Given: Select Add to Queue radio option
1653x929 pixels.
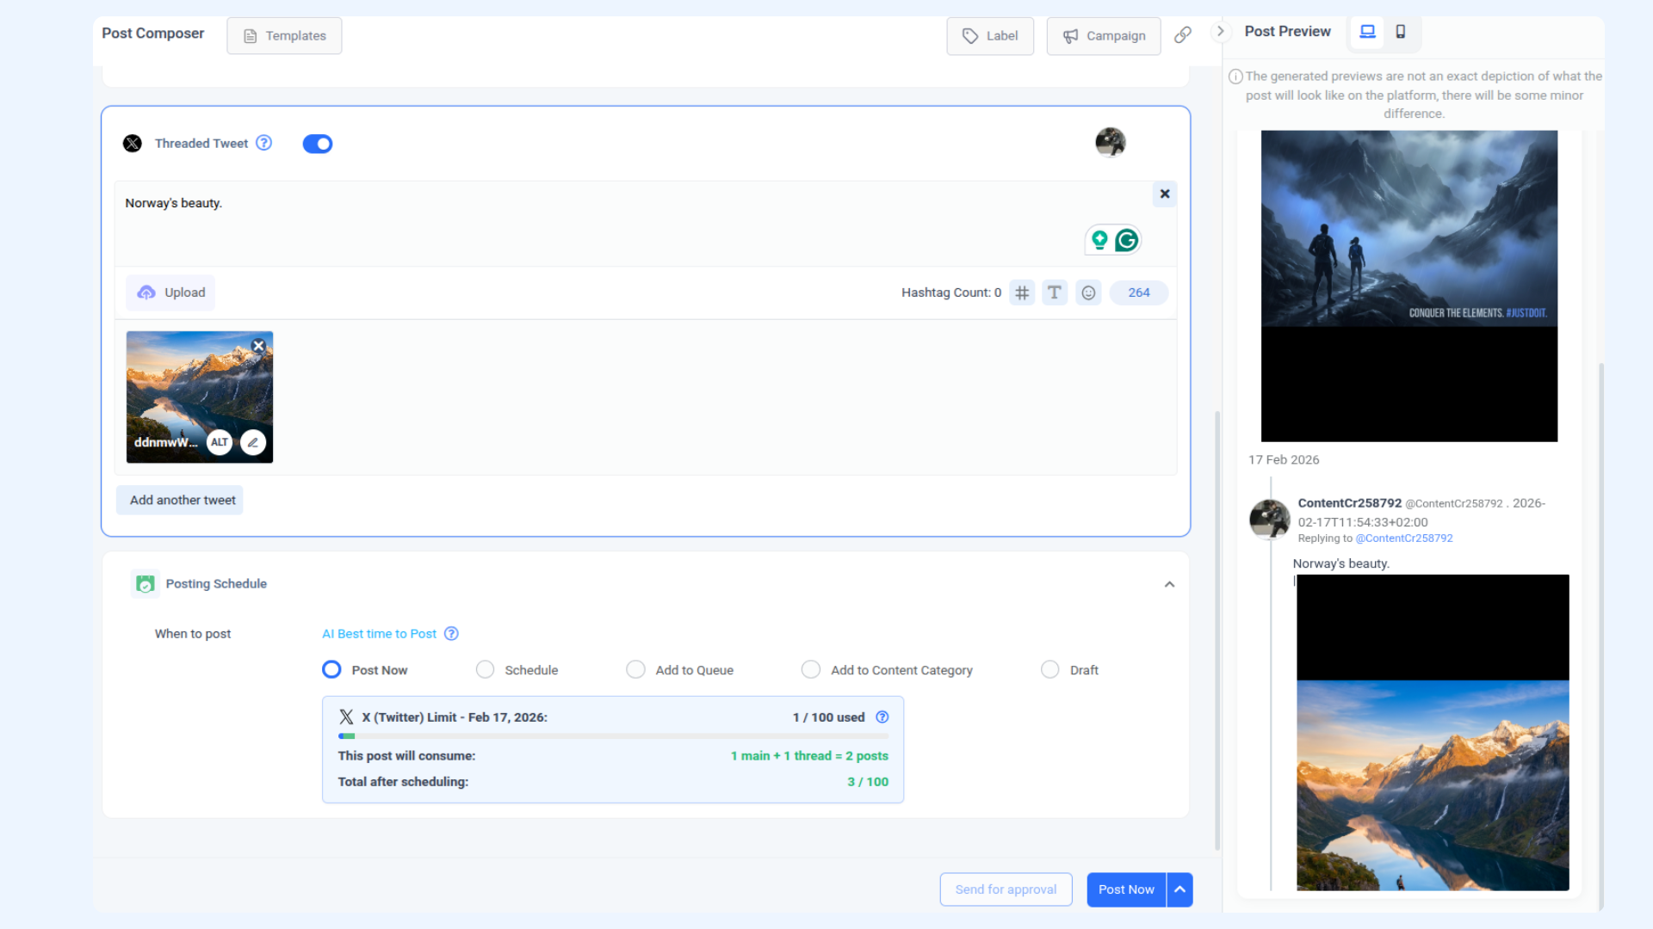Looking at the screenshot, I should tap(635, 669).
